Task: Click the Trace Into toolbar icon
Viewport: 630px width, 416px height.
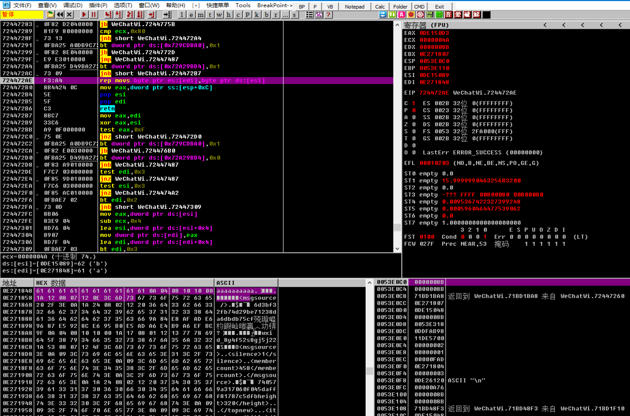Action: (x=130, y=15)
